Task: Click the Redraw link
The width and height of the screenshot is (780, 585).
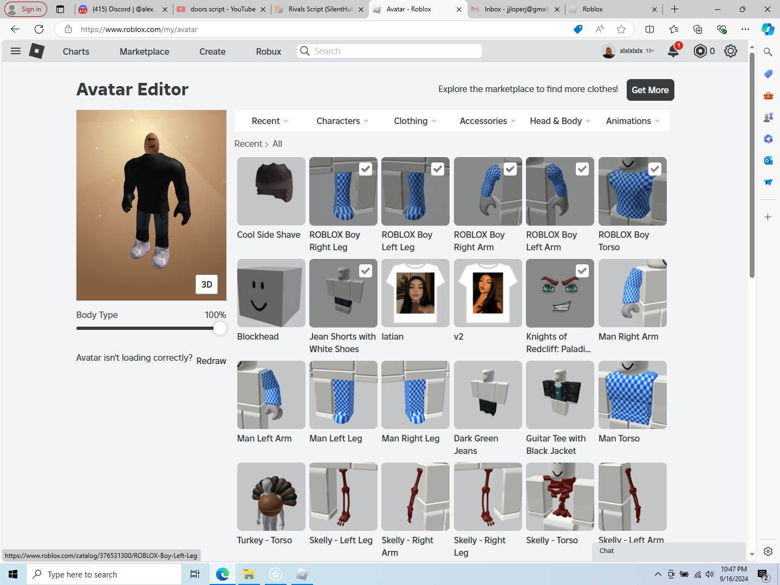Action: click(211, 361)
